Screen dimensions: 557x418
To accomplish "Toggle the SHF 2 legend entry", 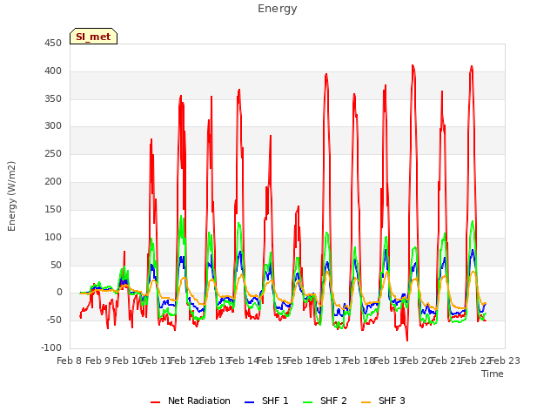I will coord(325,401).
